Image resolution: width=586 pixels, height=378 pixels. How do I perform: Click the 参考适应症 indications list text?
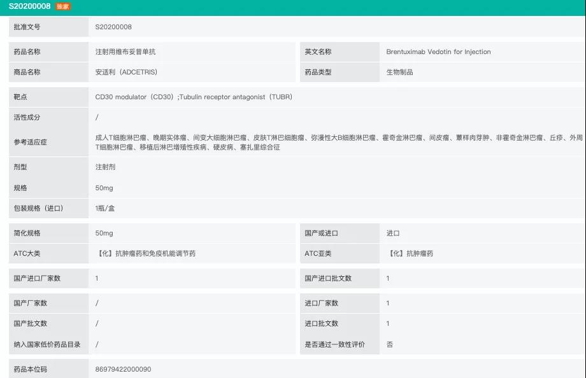click(338, 142)
